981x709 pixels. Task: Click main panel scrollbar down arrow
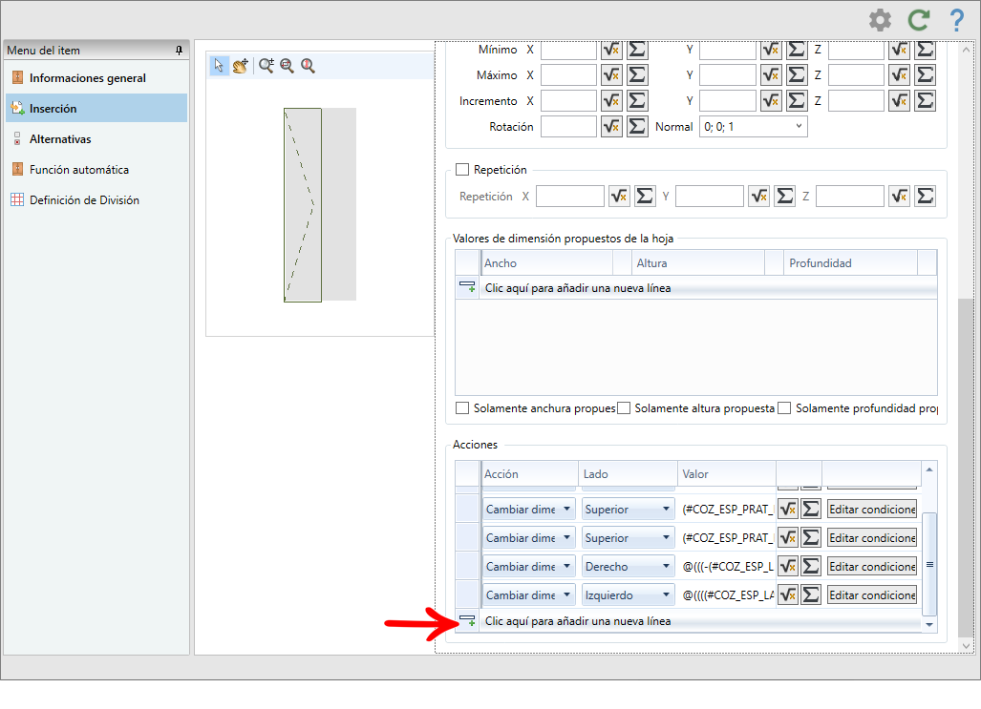[x=966, y=646]
